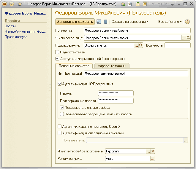Select the Основные свойства tab

coord(74,66)
